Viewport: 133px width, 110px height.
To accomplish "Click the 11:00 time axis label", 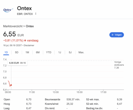I will point(32,92).
